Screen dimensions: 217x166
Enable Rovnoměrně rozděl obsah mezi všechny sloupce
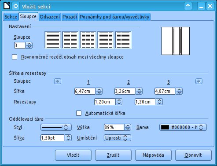(x=15, y=57)
